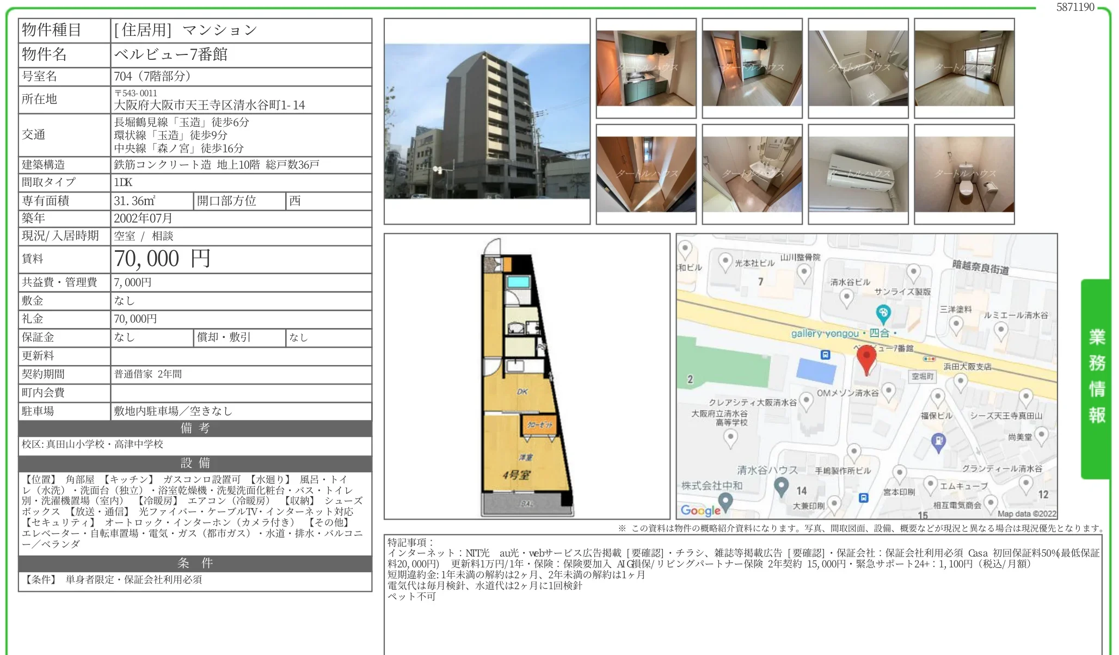Click the traffic light icon on main road
The width and height of the screenshot is (1119, 655).
point(929,359)
